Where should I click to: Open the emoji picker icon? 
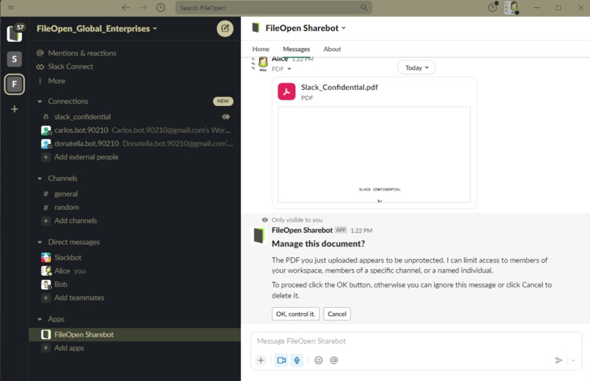point(318,361)
